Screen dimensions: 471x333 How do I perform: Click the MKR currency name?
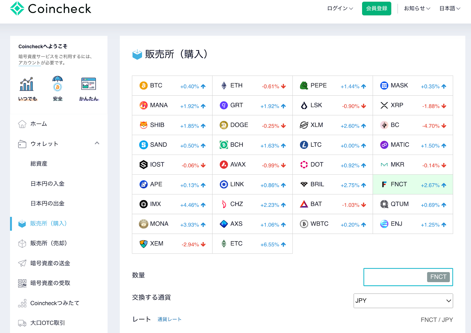[x=397, y=164]
